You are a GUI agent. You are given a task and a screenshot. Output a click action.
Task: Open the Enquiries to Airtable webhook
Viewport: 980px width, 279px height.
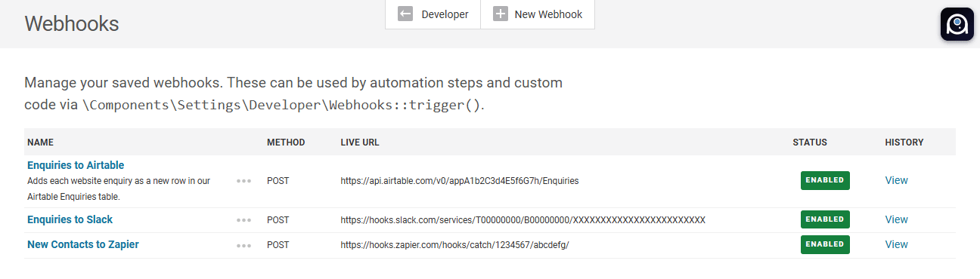[x=76, y=165]
